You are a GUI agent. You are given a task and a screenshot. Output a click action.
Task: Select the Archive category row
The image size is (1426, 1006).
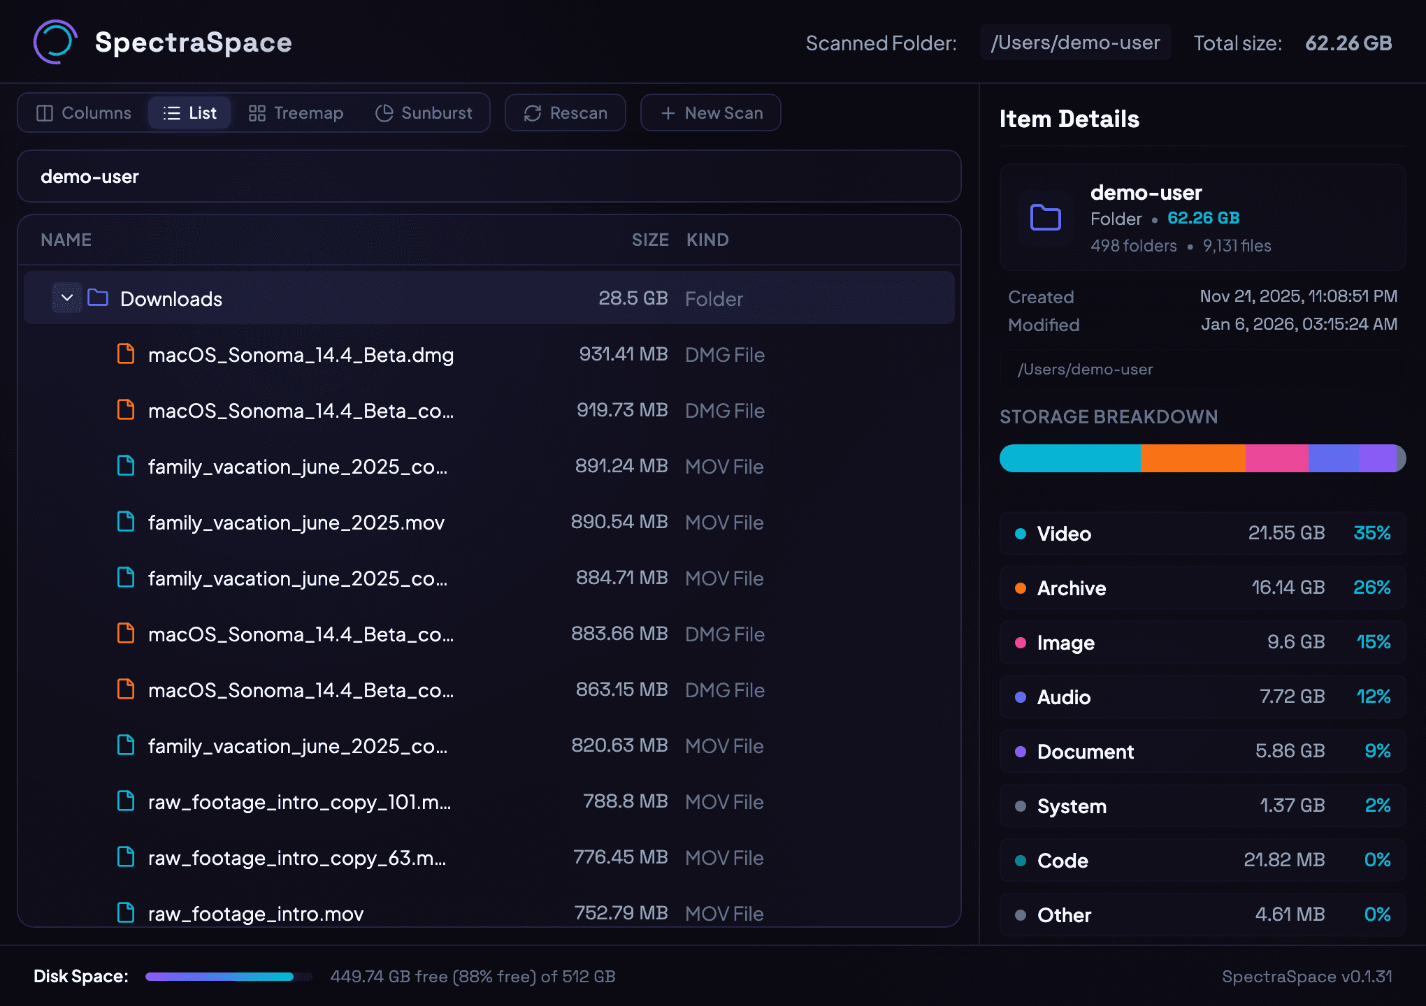click(1202, 588)
